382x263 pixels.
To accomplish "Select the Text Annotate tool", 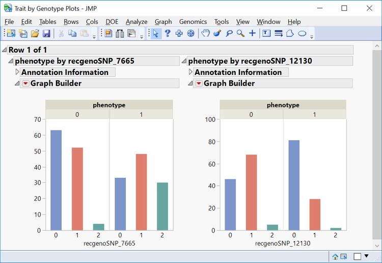I will 266,33.
